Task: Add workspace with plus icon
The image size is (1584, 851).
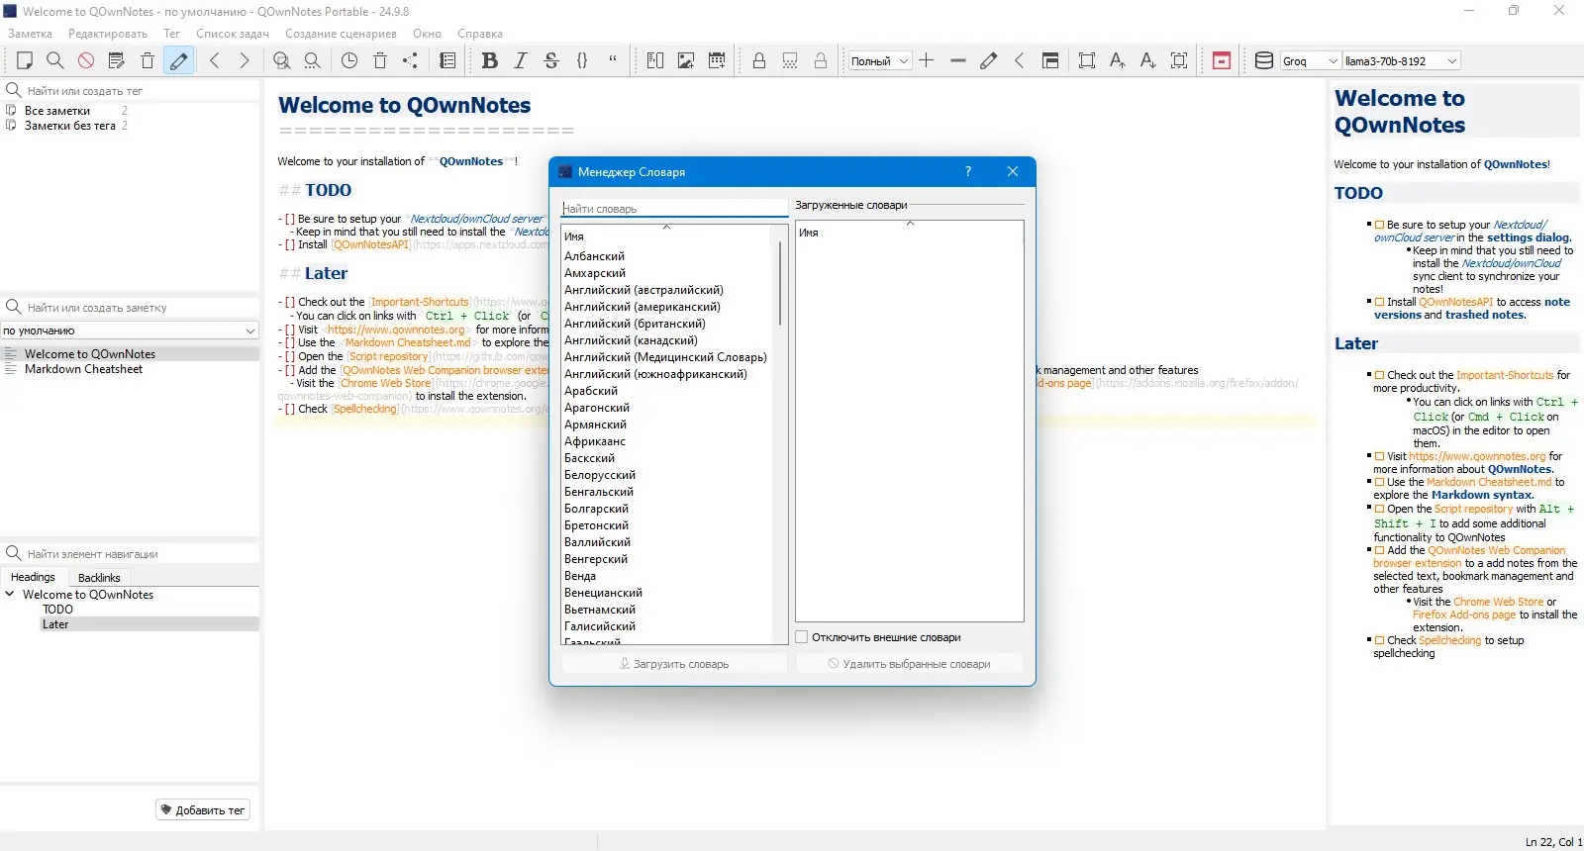Action: 927,60
